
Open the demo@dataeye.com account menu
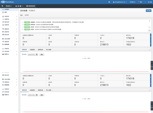pos(120,2)
